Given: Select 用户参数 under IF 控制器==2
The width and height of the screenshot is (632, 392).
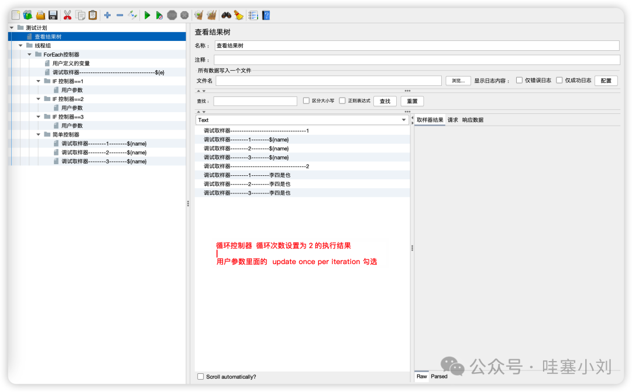Looking at the screenshot, I should pyautogui.click(x=72, y=107).
